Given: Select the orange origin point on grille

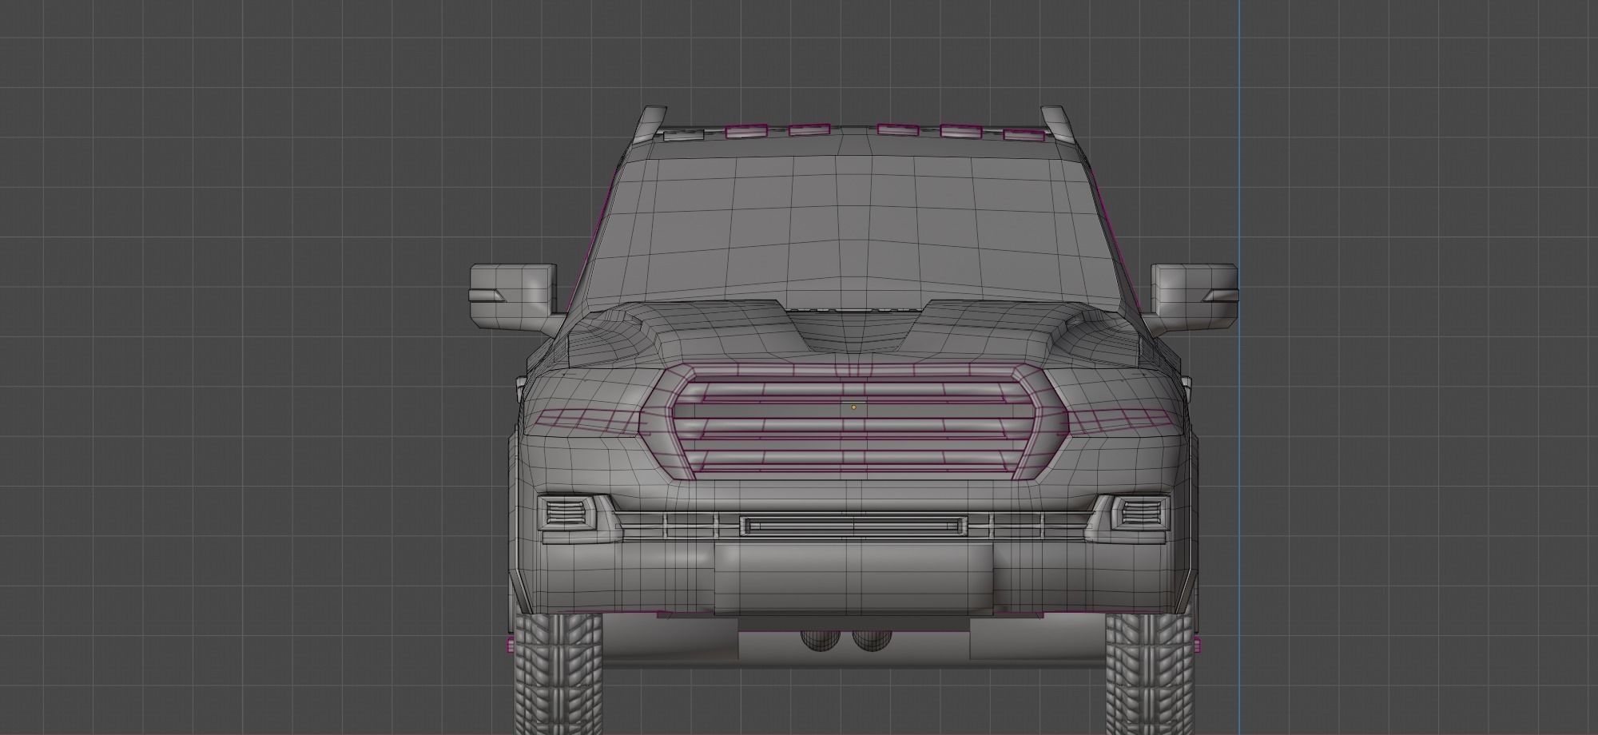Looking at the screenshot, I should coord(853,407).
